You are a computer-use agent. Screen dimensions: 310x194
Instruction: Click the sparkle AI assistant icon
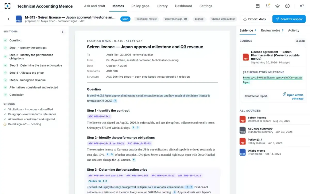pos(301,6)
